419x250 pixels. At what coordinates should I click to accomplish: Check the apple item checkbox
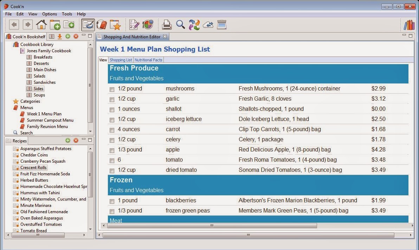(x=112, y=150)
